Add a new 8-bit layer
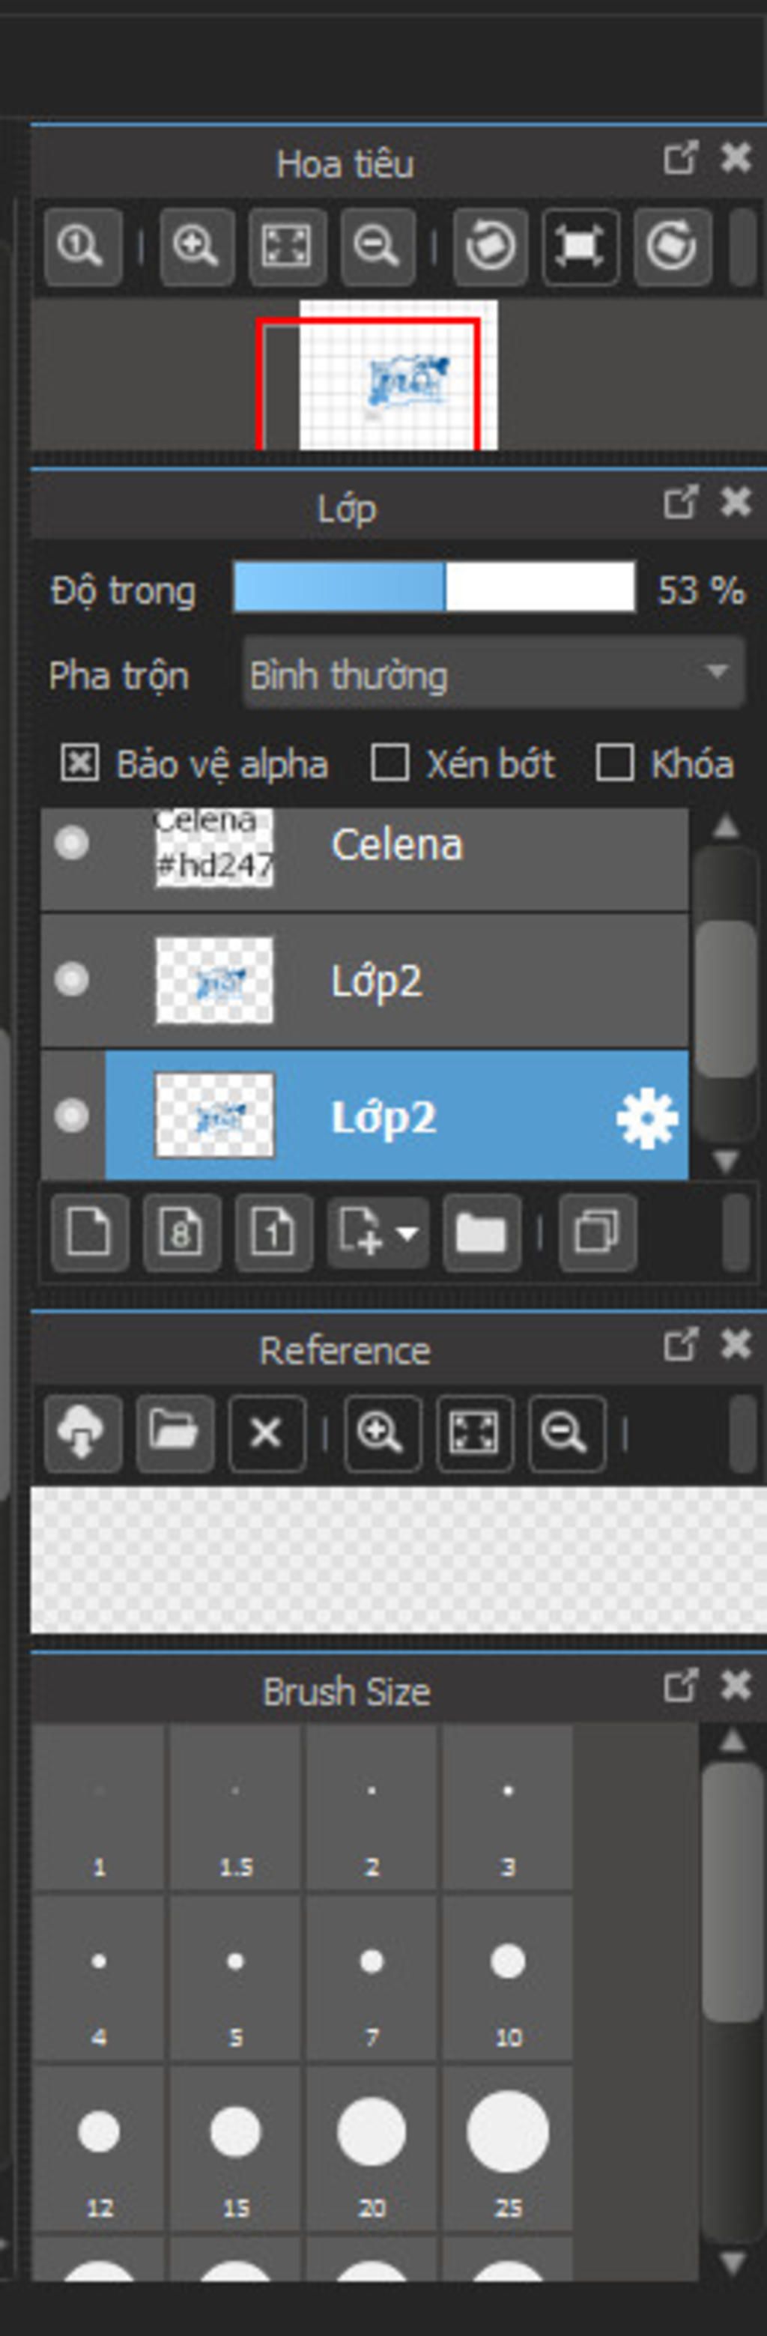The width and height of the screenshot is (767, 2336). click(181, 1232)
